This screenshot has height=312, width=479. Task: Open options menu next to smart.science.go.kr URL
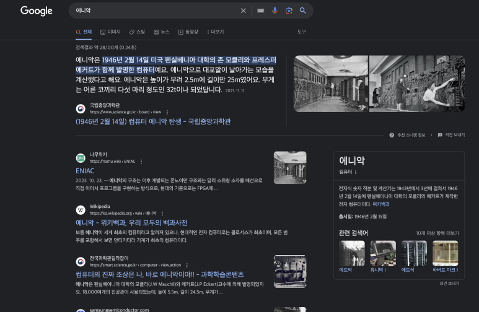tap(187, 266)
